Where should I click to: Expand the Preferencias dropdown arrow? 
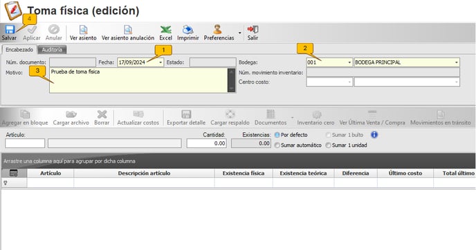pyautogui.click(x=240, y=33)
